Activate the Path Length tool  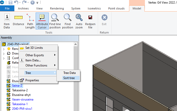[x=30, y=21]
